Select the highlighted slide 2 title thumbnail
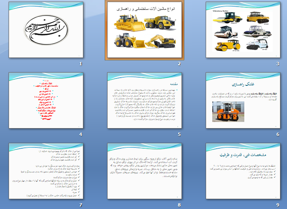This screenshot has height=209, width=287. [144, 30]
